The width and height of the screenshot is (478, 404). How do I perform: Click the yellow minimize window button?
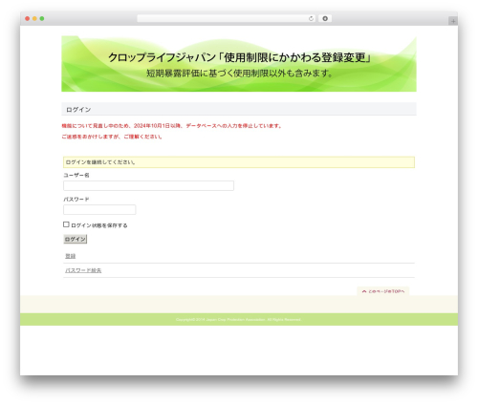pos(34,18)
